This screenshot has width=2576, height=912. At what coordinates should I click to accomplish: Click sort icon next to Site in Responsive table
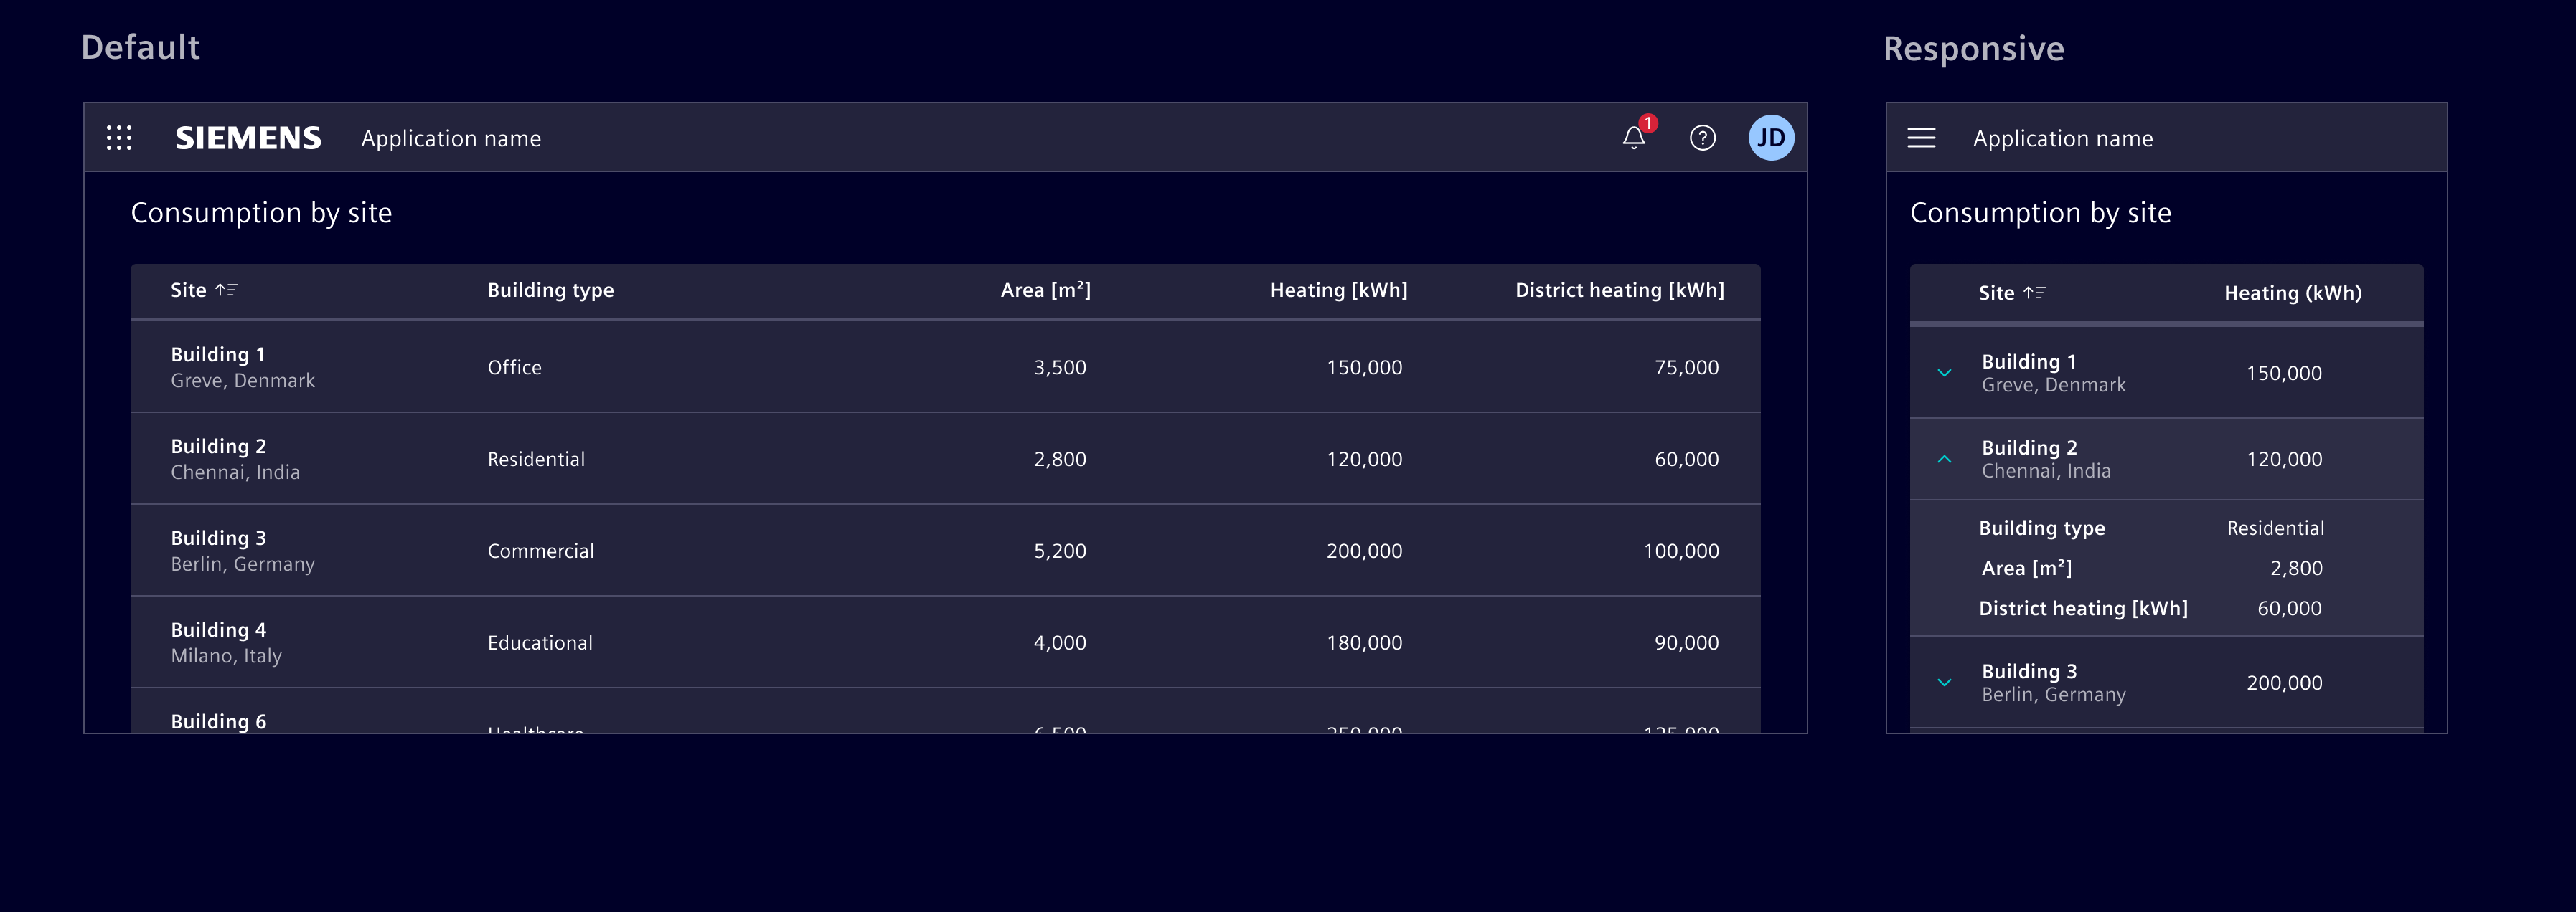click(x=2034, y=293)
